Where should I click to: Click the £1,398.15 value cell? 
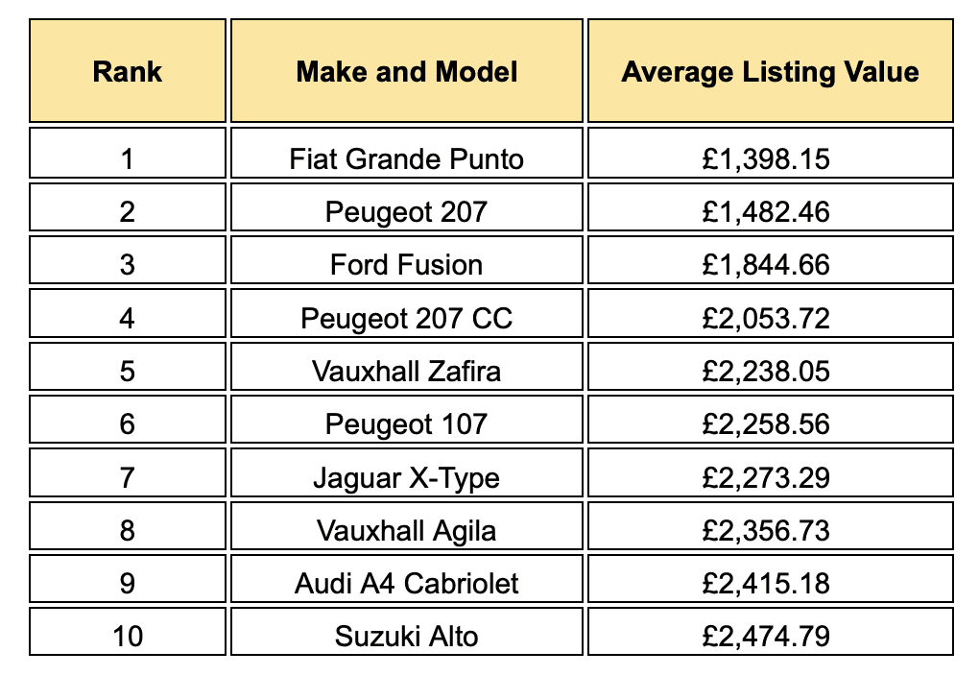click(771, 153)
